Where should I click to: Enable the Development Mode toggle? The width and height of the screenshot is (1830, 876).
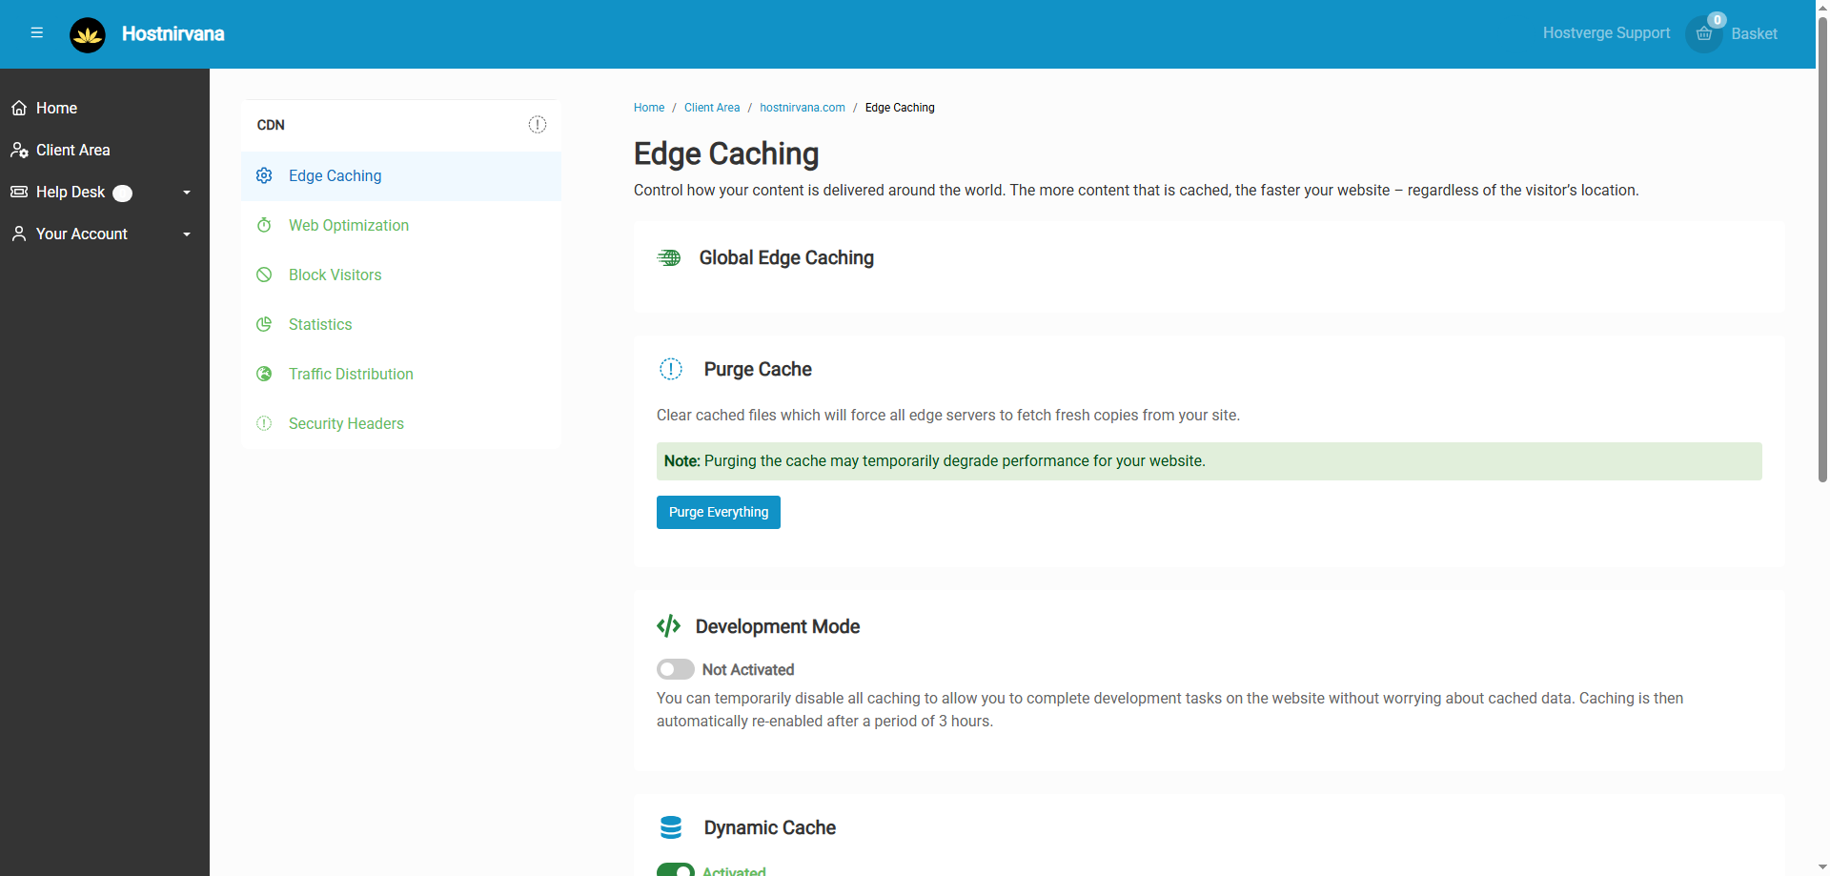pyautogui.click(x=675, y=669)
